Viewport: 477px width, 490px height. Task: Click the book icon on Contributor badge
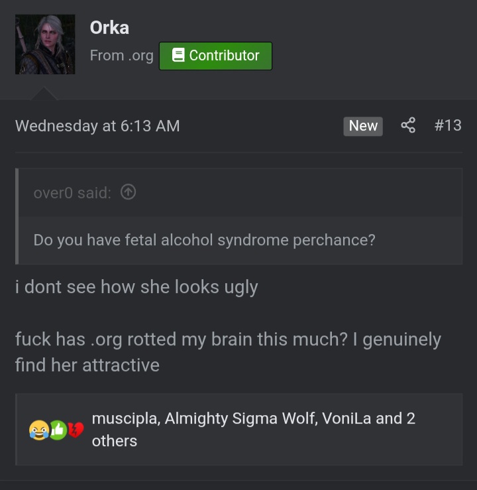click(x=178, y=56)
